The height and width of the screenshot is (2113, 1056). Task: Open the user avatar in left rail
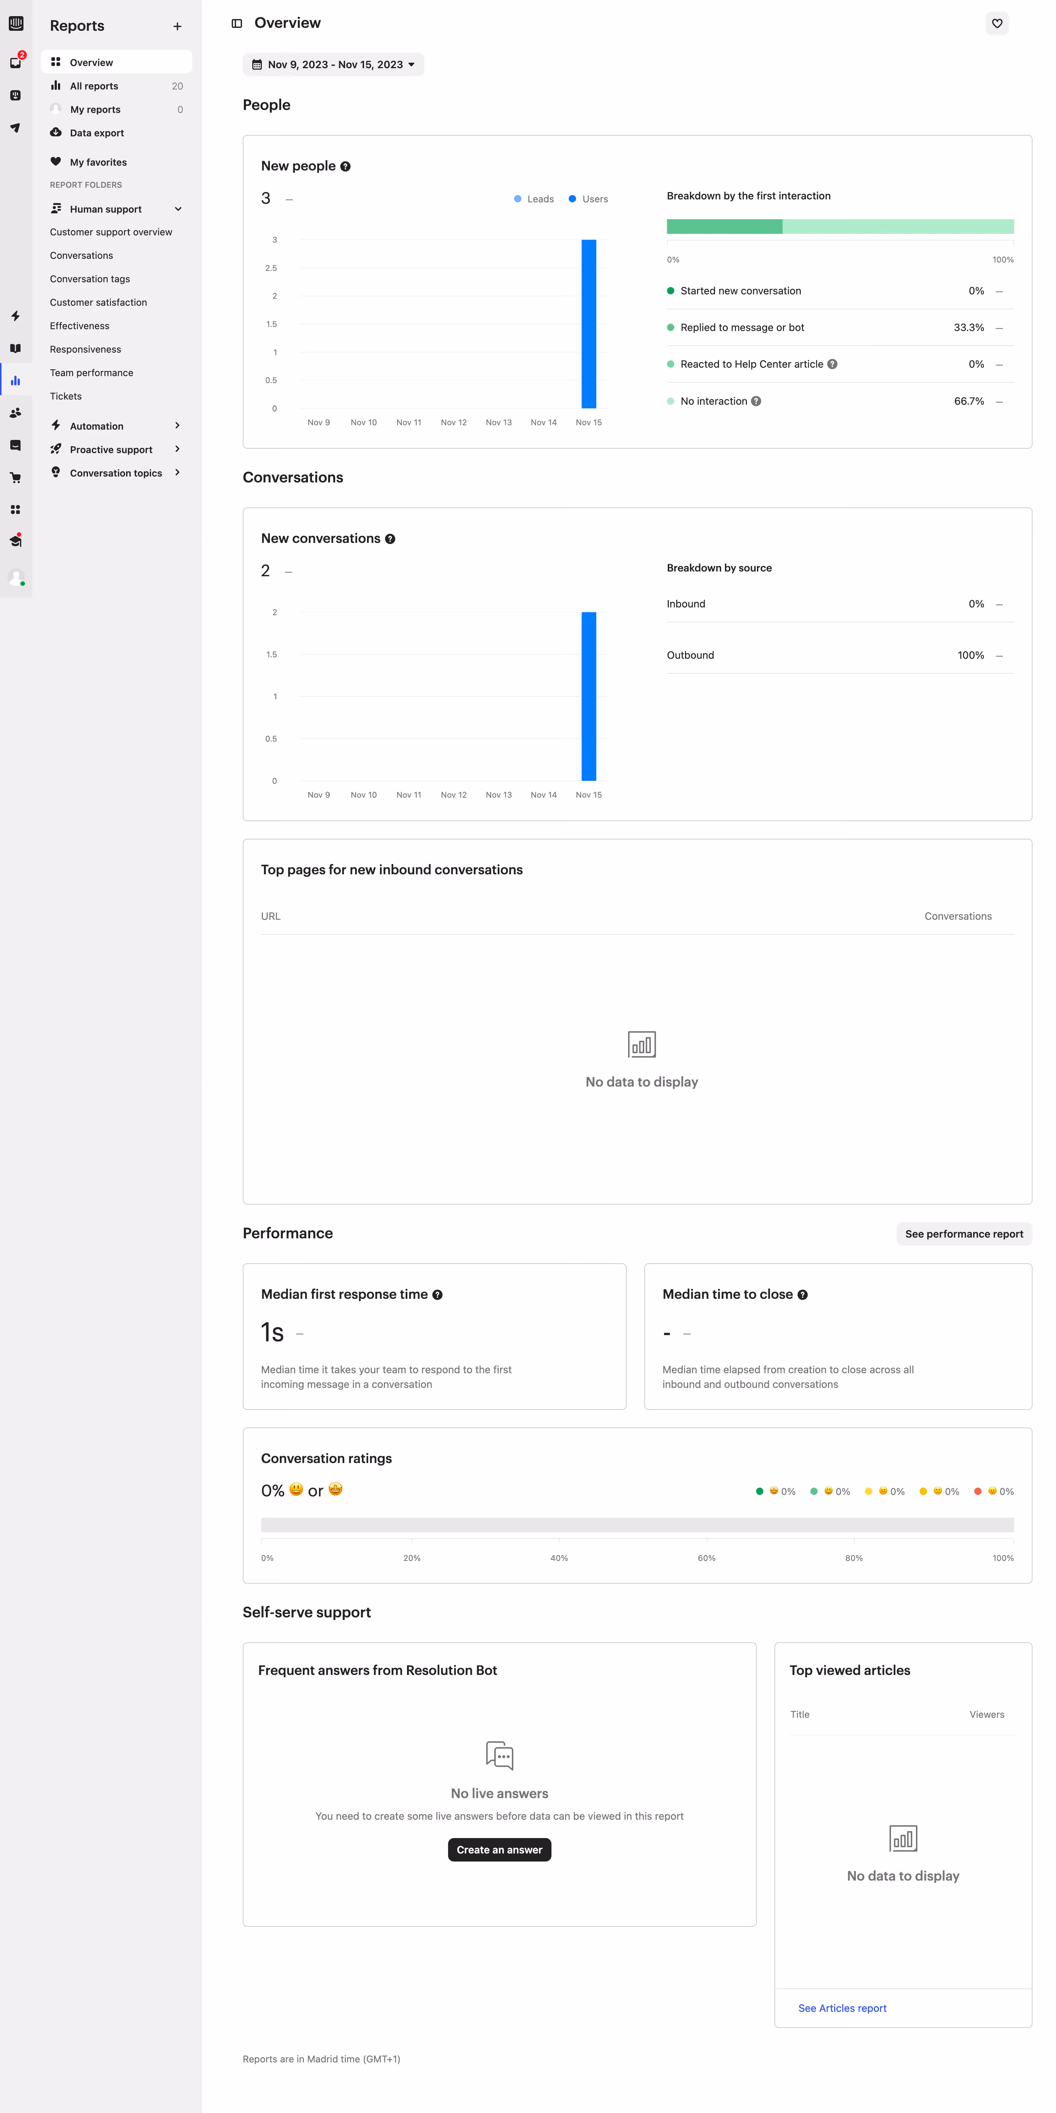pos(16,577)
